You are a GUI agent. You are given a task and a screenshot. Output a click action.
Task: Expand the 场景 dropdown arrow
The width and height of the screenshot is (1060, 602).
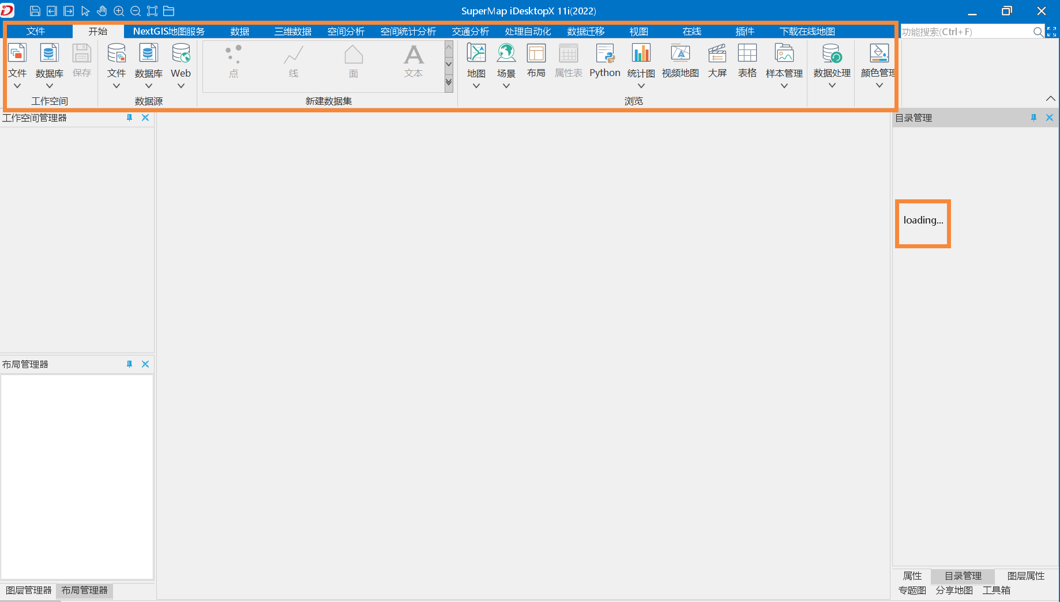pos(506,86)
